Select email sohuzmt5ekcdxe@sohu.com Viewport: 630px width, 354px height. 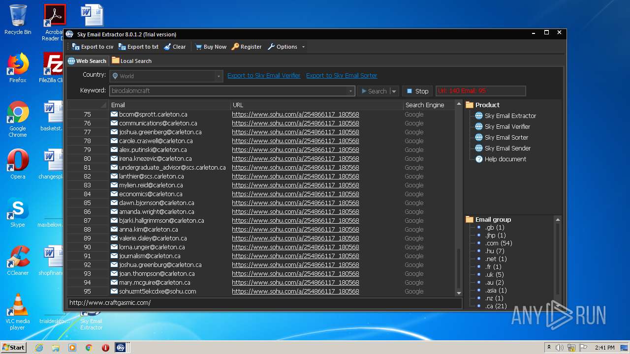coord(157,292)
